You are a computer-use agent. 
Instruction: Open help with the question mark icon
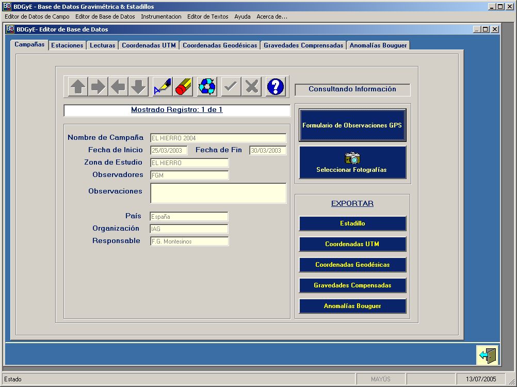pyautogui.click(x=276, y=87)
